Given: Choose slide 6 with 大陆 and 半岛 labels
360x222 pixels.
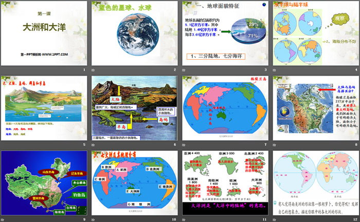Looking at the screenshot, I should coord(134,108).
